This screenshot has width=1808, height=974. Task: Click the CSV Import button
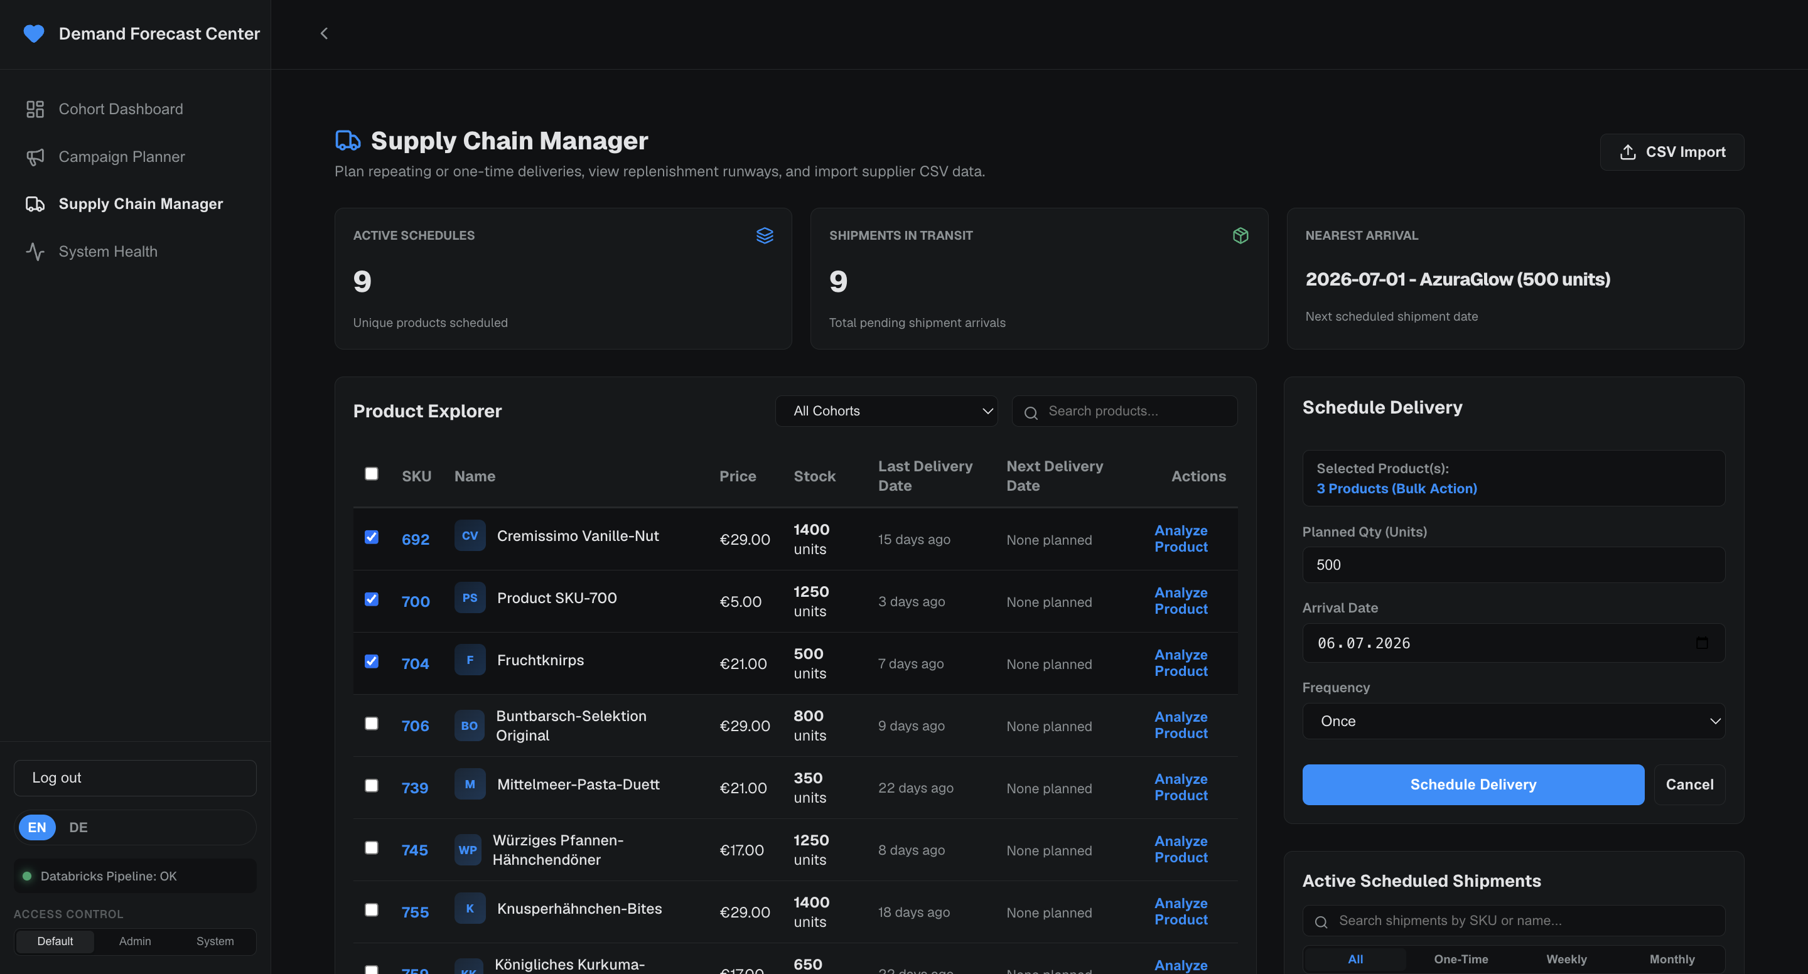point(1671,153)
